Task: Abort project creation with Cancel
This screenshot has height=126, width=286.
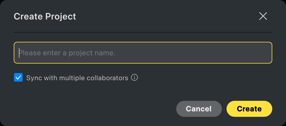Action: (199, 109)
